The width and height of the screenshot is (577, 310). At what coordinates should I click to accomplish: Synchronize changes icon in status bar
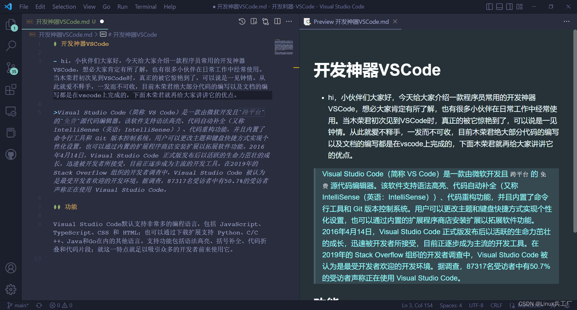[x=39, y=305]
